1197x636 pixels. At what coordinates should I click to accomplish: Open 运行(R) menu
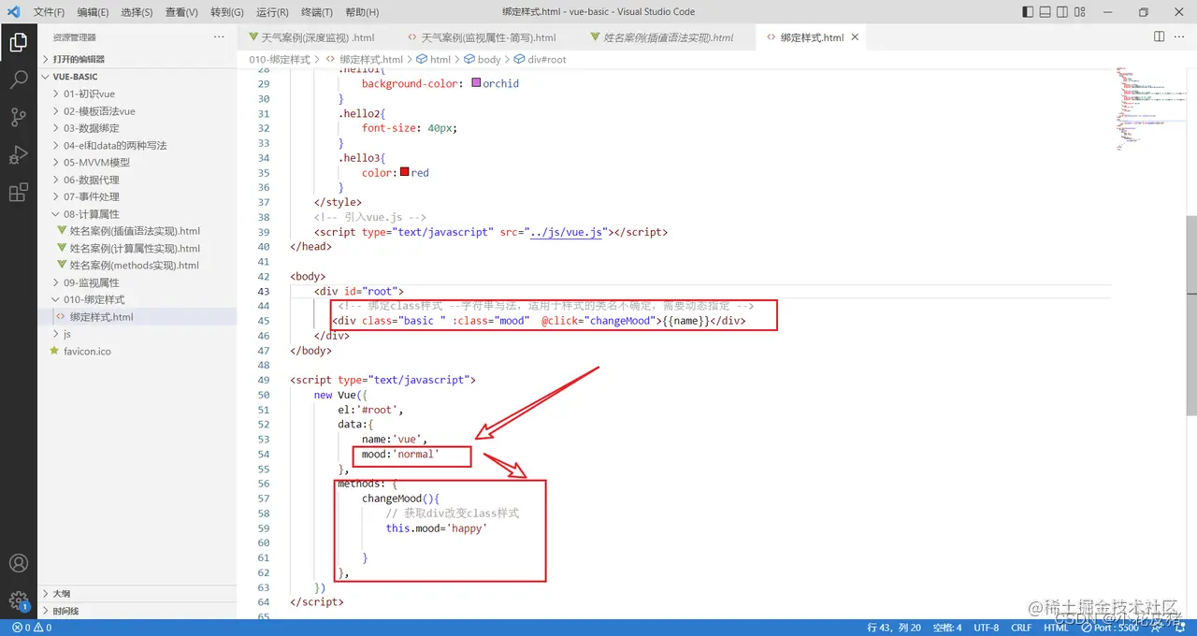point(271,12)
